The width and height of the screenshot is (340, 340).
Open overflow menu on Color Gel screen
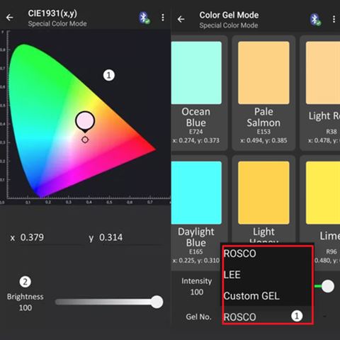point(334,19)
